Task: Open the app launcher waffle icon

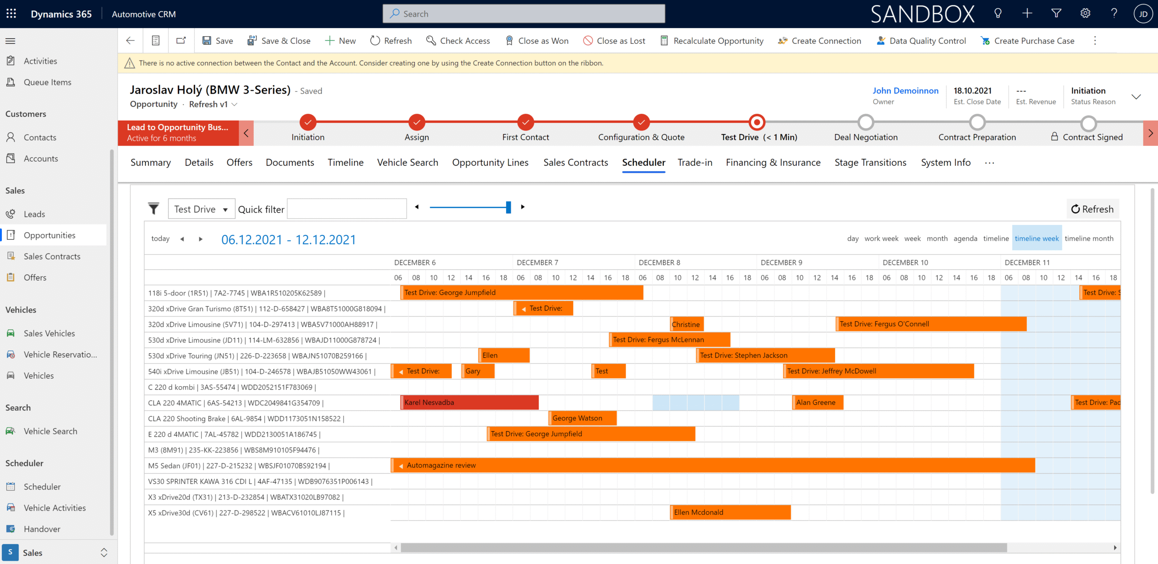Action: [11, 14]
